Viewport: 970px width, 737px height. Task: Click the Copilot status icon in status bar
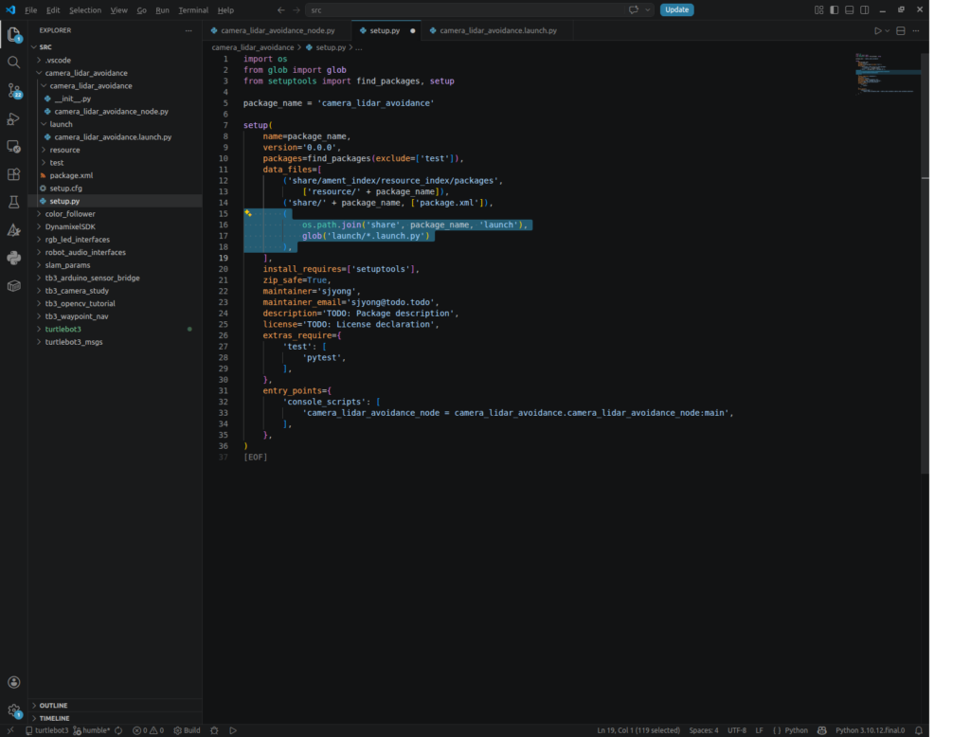[x=821, y=730]
